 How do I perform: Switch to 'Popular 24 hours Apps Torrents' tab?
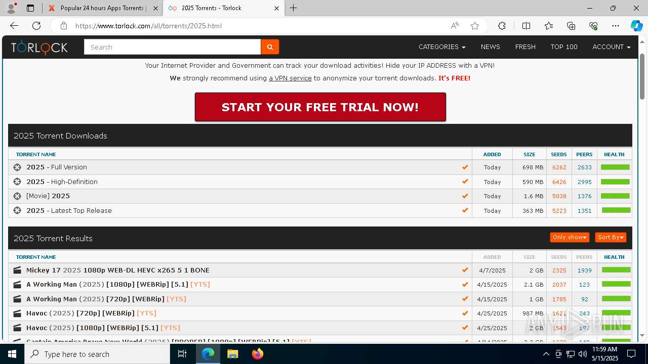[103, 8]
